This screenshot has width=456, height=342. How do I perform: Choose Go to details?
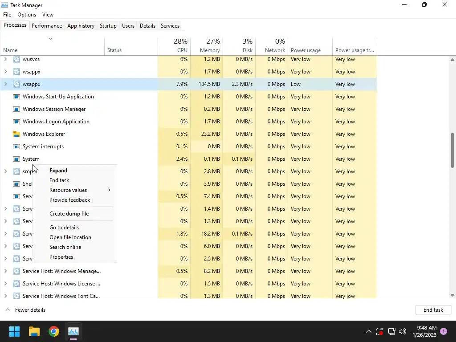click(x=75, y=228)
